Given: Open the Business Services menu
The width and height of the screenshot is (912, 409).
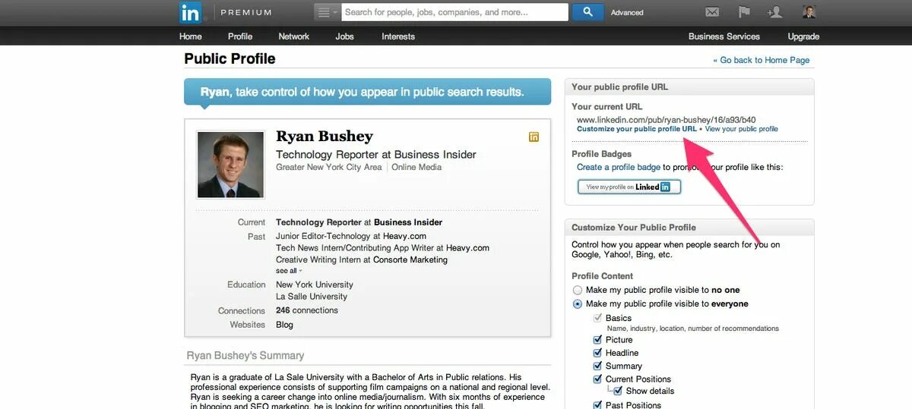Looking at the screenshot, I should click(x=724, y=36).
